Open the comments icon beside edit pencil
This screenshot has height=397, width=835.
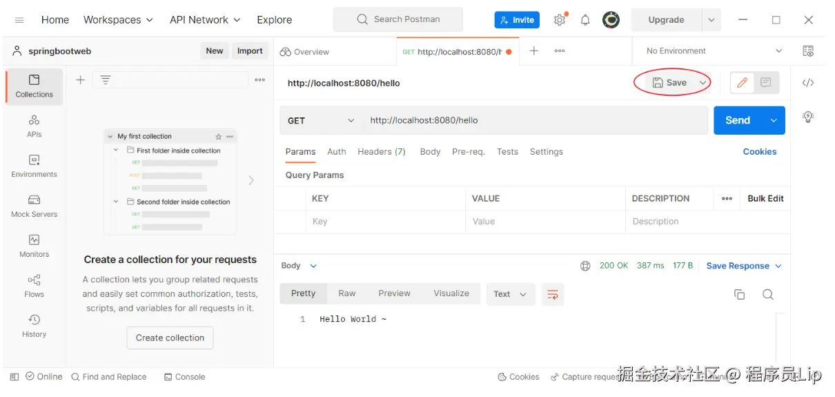(766, 83)
